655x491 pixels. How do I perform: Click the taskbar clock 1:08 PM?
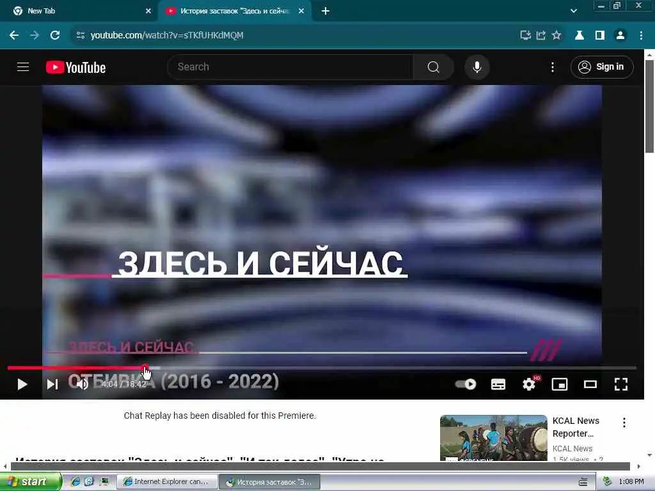pos(631,482)
